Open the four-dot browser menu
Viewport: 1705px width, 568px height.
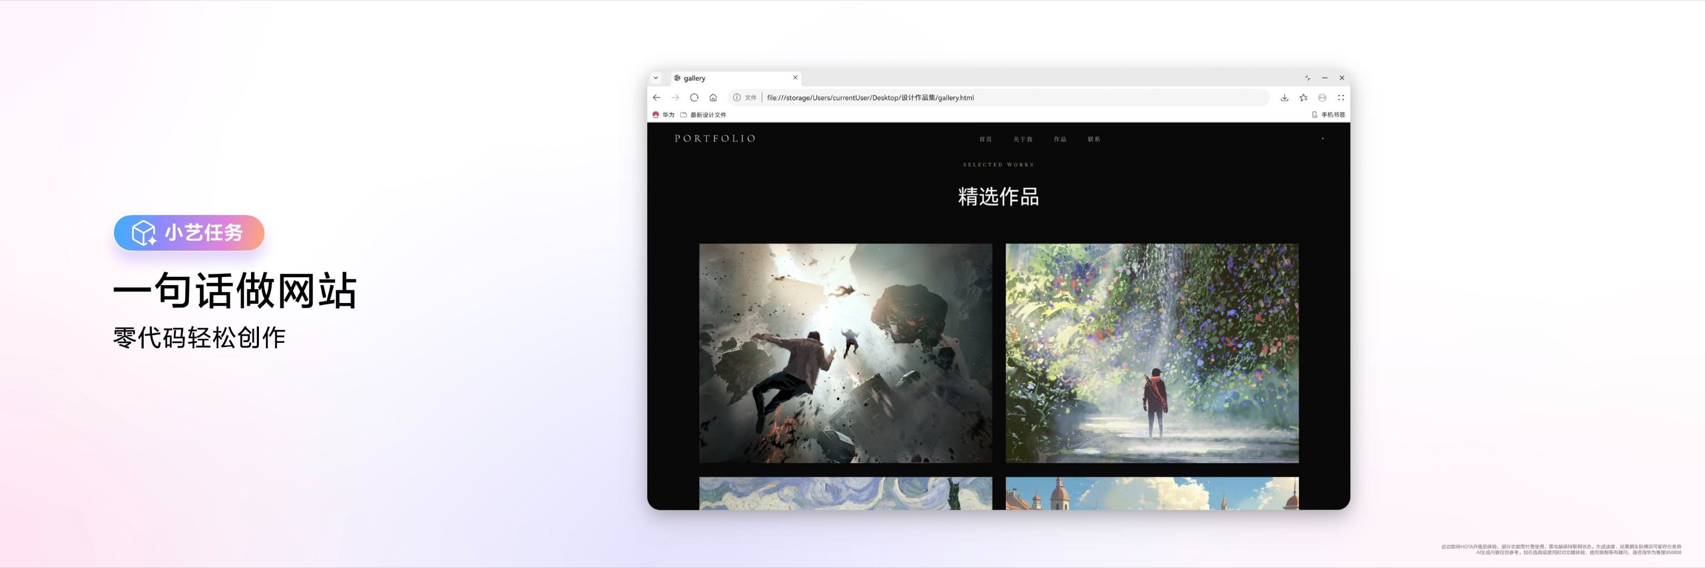1341,98
